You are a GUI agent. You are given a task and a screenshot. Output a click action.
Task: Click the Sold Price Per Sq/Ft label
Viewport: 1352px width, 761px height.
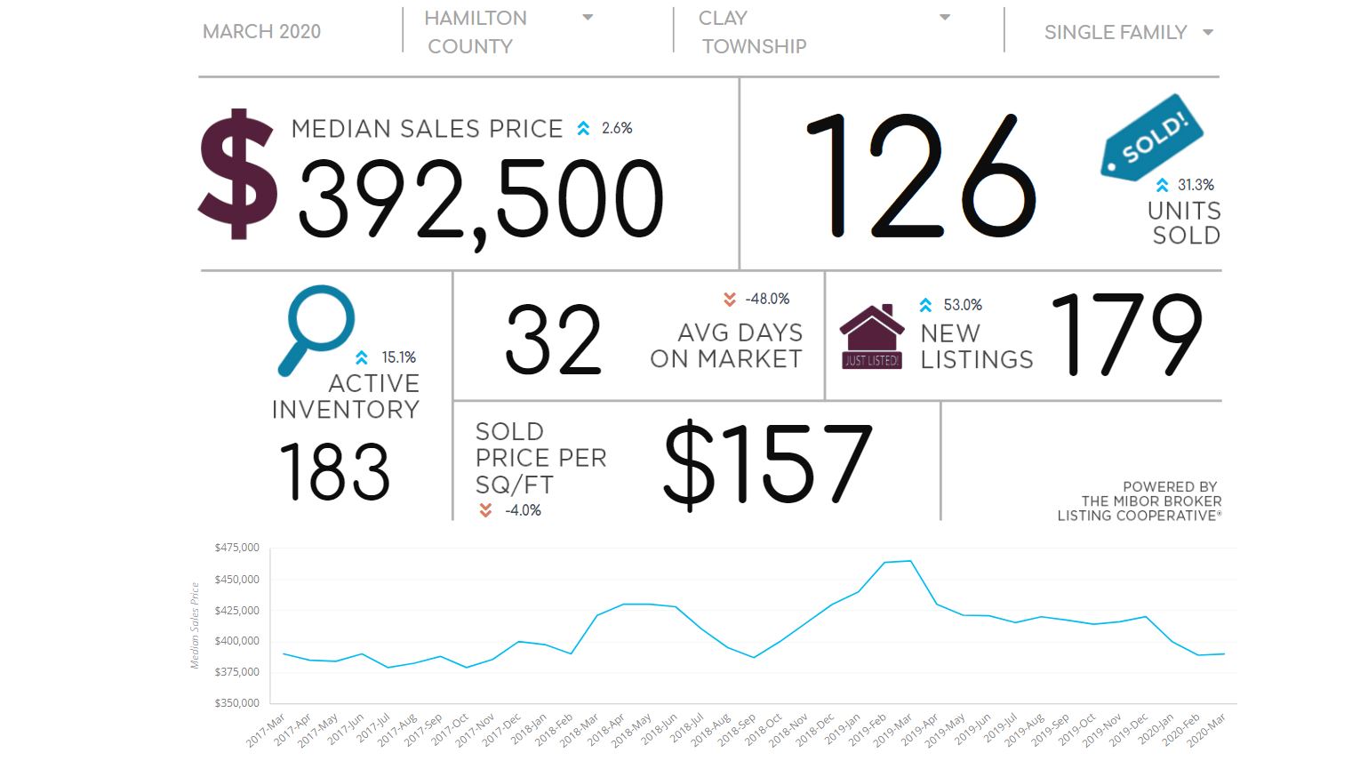pos(541,458)
